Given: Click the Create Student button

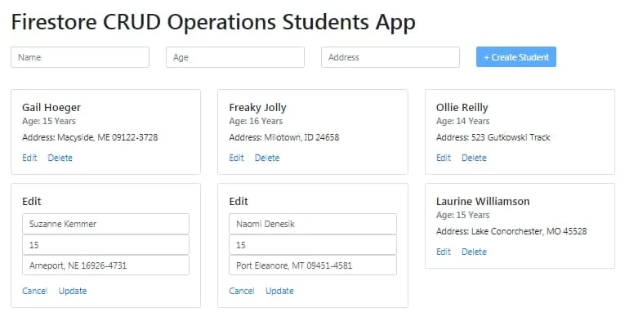Looking at the screenshot, I should 515,57.
